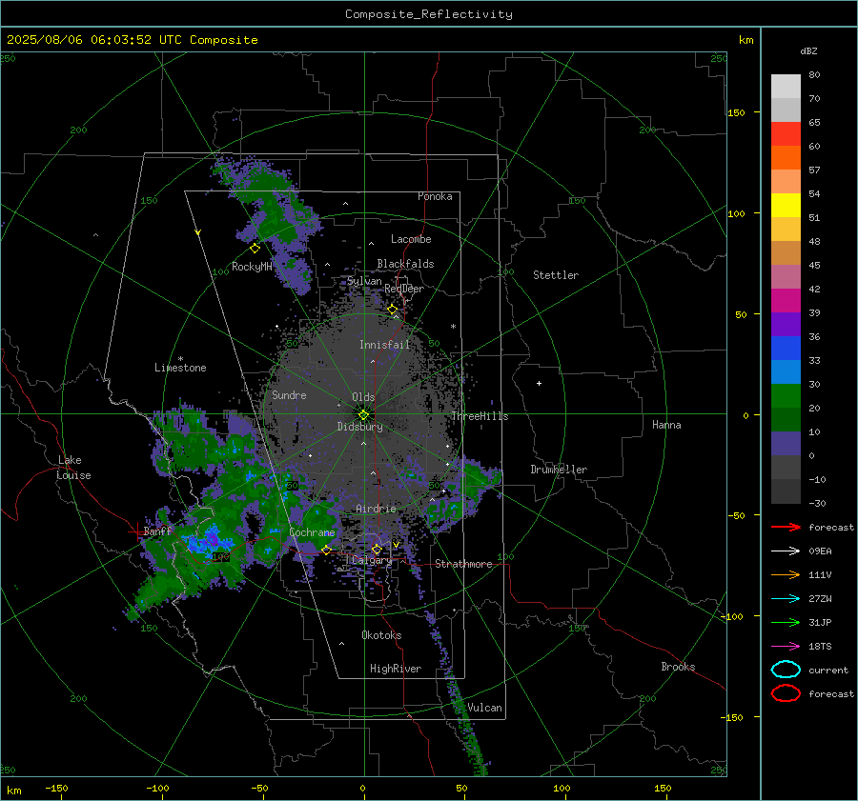Click the Ponoka town label
The image size is (858, 801).
pos(435,196)
